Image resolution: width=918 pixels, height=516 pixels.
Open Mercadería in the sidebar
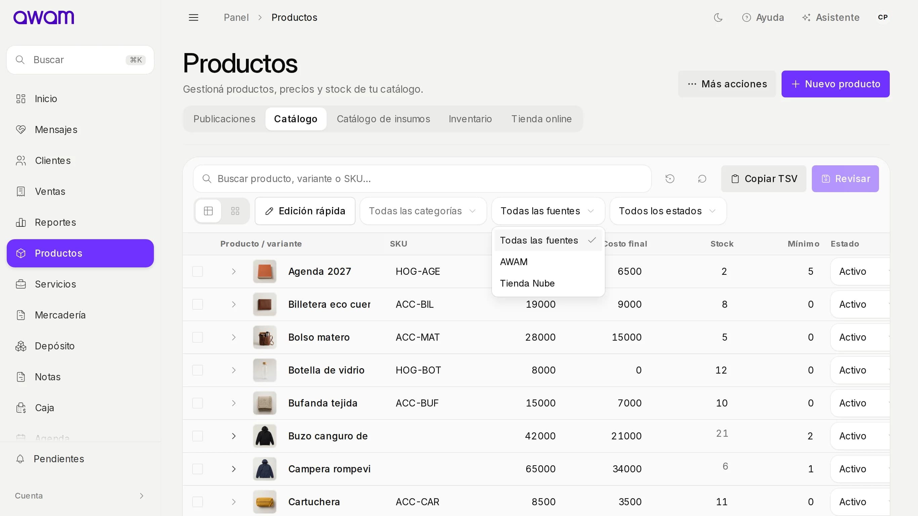(80, 315)
